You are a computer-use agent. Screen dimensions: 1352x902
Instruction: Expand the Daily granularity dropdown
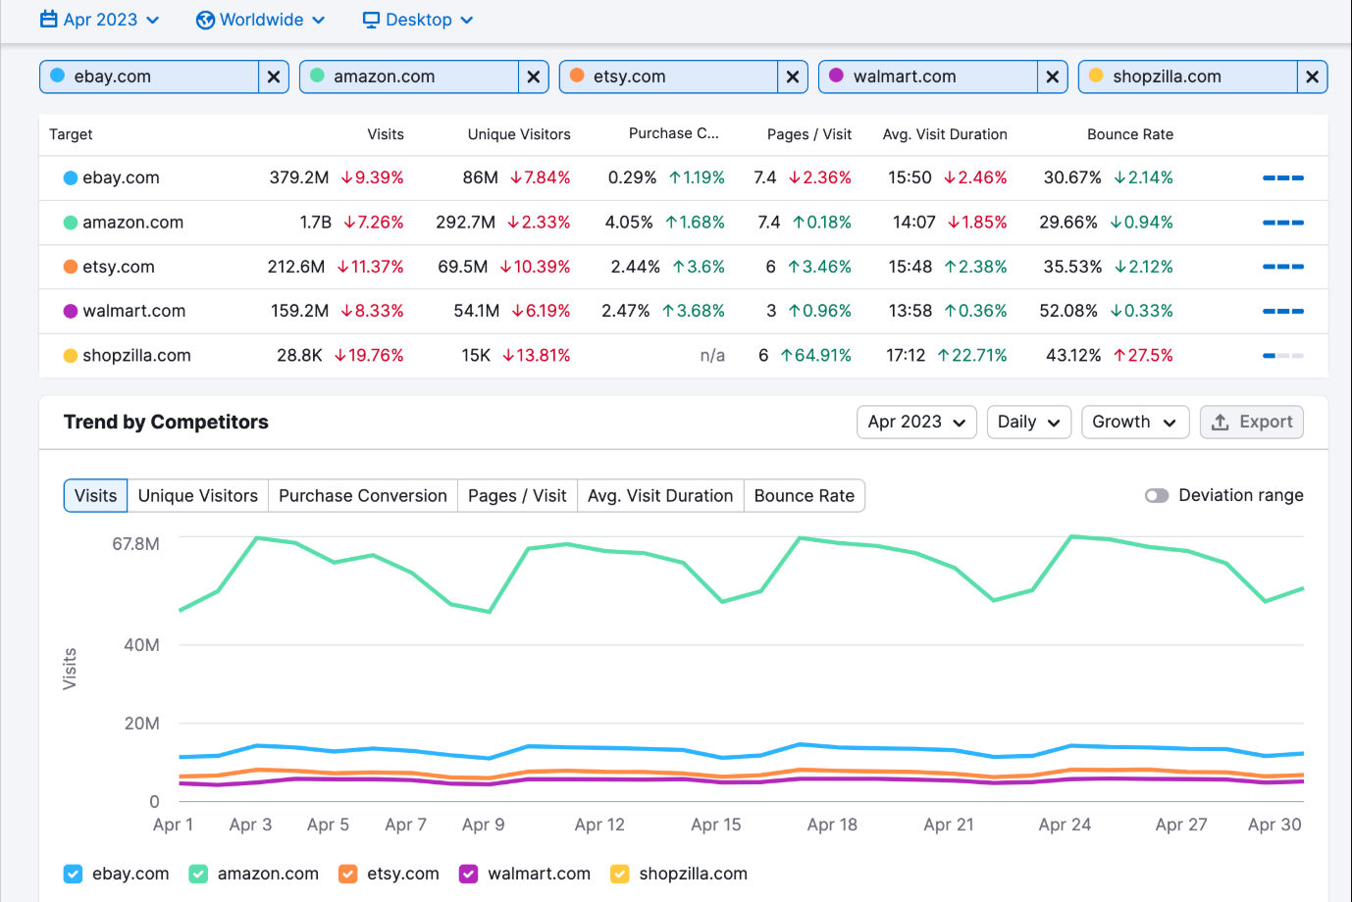1028,422
